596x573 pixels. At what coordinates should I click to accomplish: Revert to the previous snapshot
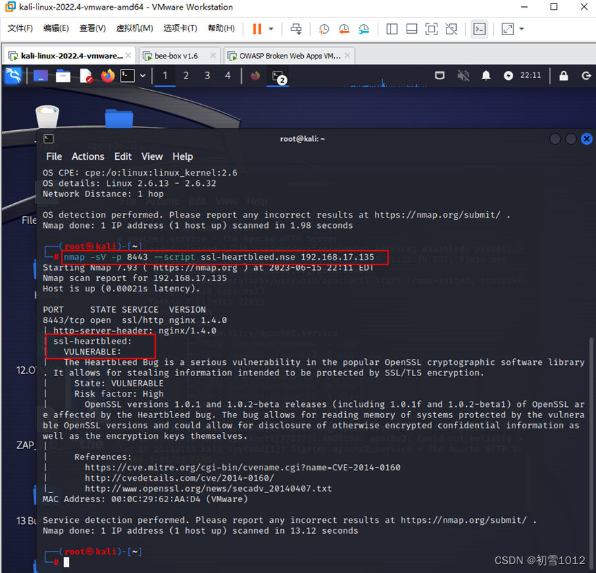[x=344, y=29]
